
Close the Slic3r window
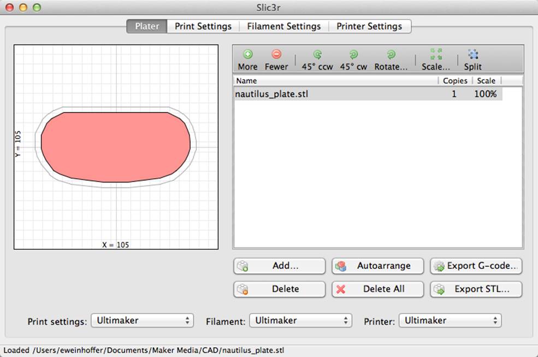point(10,7)
